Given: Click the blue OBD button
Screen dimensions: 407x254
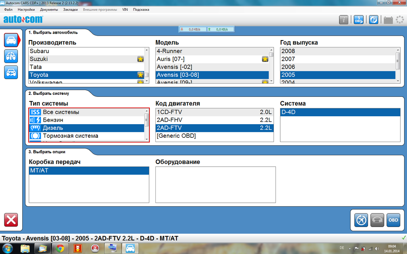Looking at the screenshot, I should tap(393, 220).
